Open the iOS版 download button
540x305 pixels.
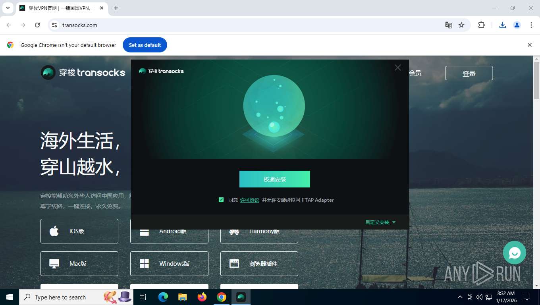coord(79,231)
